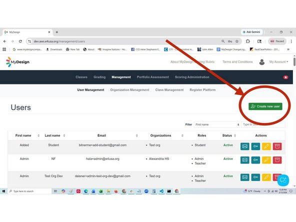Click the red notification bell icon
The height and width of the screenshot is (222, 296).
pos(286,77)
